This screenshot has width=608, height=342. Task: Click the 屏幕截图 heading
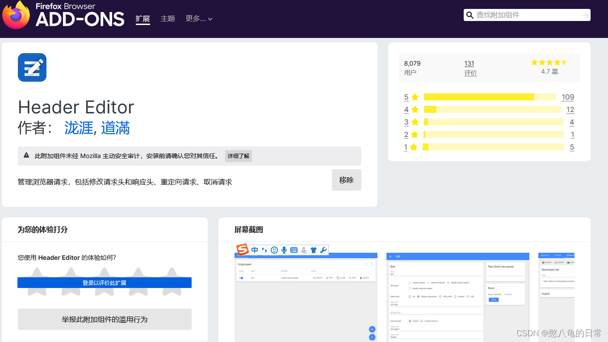tap(249, 229)
